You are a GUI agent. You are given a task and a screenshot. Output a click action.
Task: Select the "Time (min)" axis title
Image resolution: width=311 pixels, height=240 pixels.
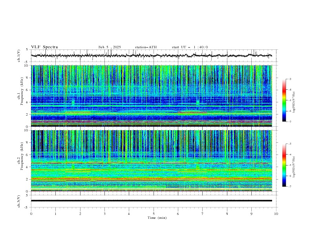(157, 218)
